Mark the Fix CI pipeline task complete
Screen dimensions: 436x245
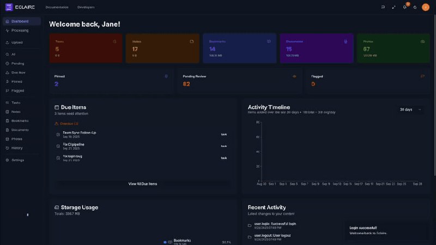(58, 146)
